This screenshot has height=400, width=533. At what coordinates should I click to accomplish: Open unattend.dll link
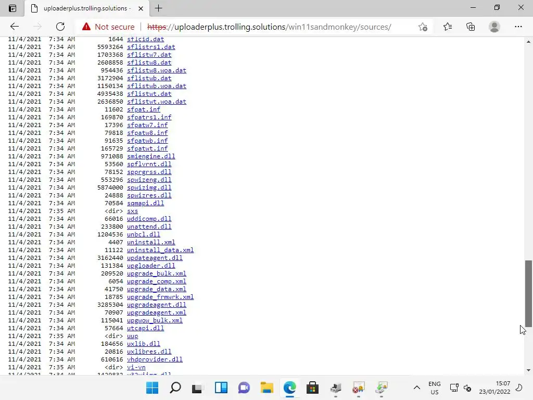pos(149,227)
